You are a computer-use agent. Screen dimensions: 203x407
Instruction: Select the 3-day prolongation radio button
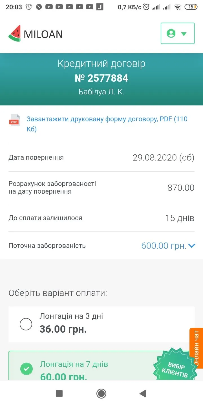click(26, 324)
